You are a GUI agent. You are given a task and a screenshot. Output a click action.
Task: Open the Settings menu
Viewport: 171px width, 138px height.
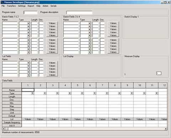pyautogui.click(x=22, y=6)
